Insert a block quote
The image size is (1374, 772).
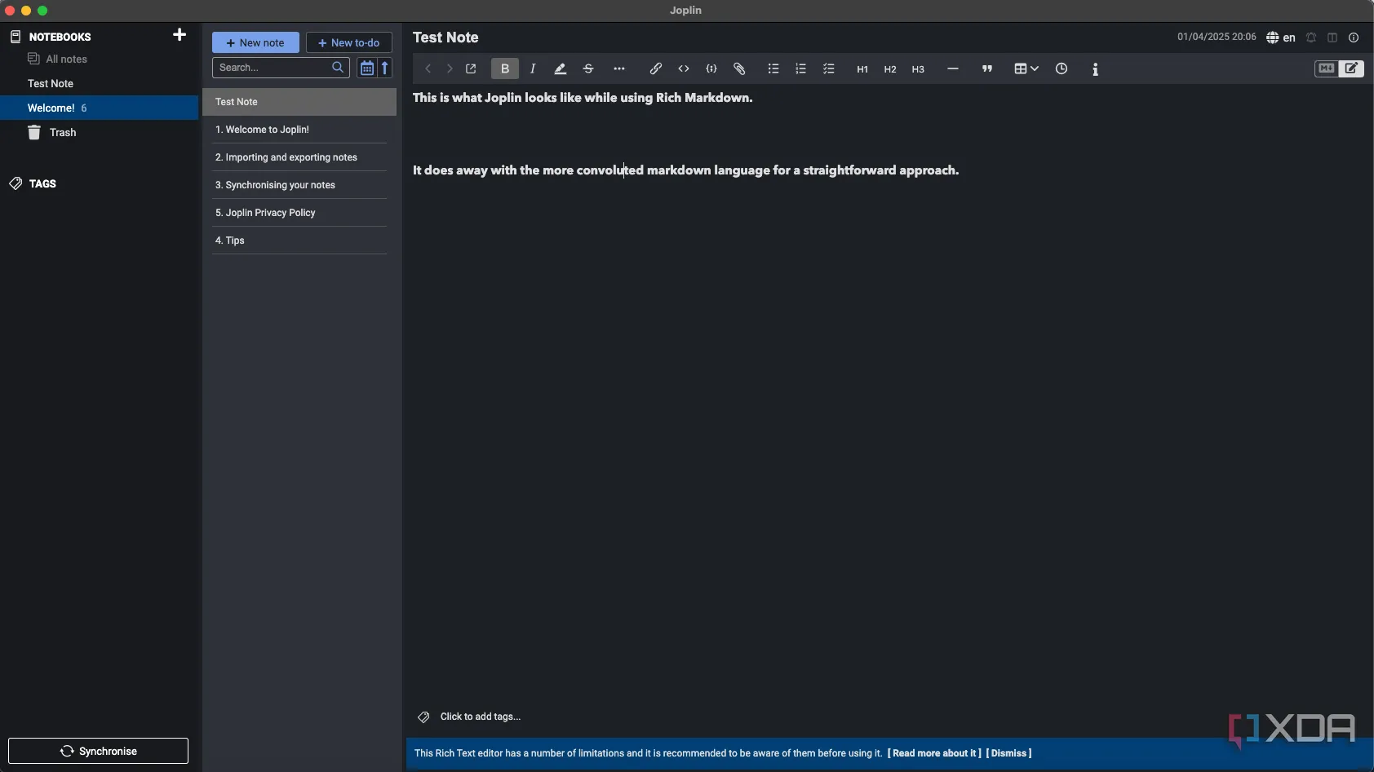coord(987,69)
